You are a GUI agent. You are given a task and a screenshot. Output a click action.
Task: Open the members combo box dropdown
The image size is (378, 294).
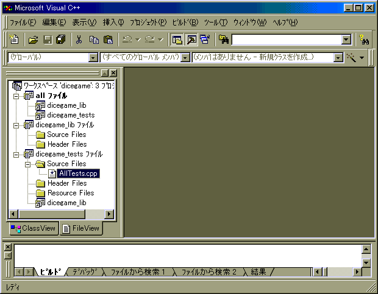338,57
